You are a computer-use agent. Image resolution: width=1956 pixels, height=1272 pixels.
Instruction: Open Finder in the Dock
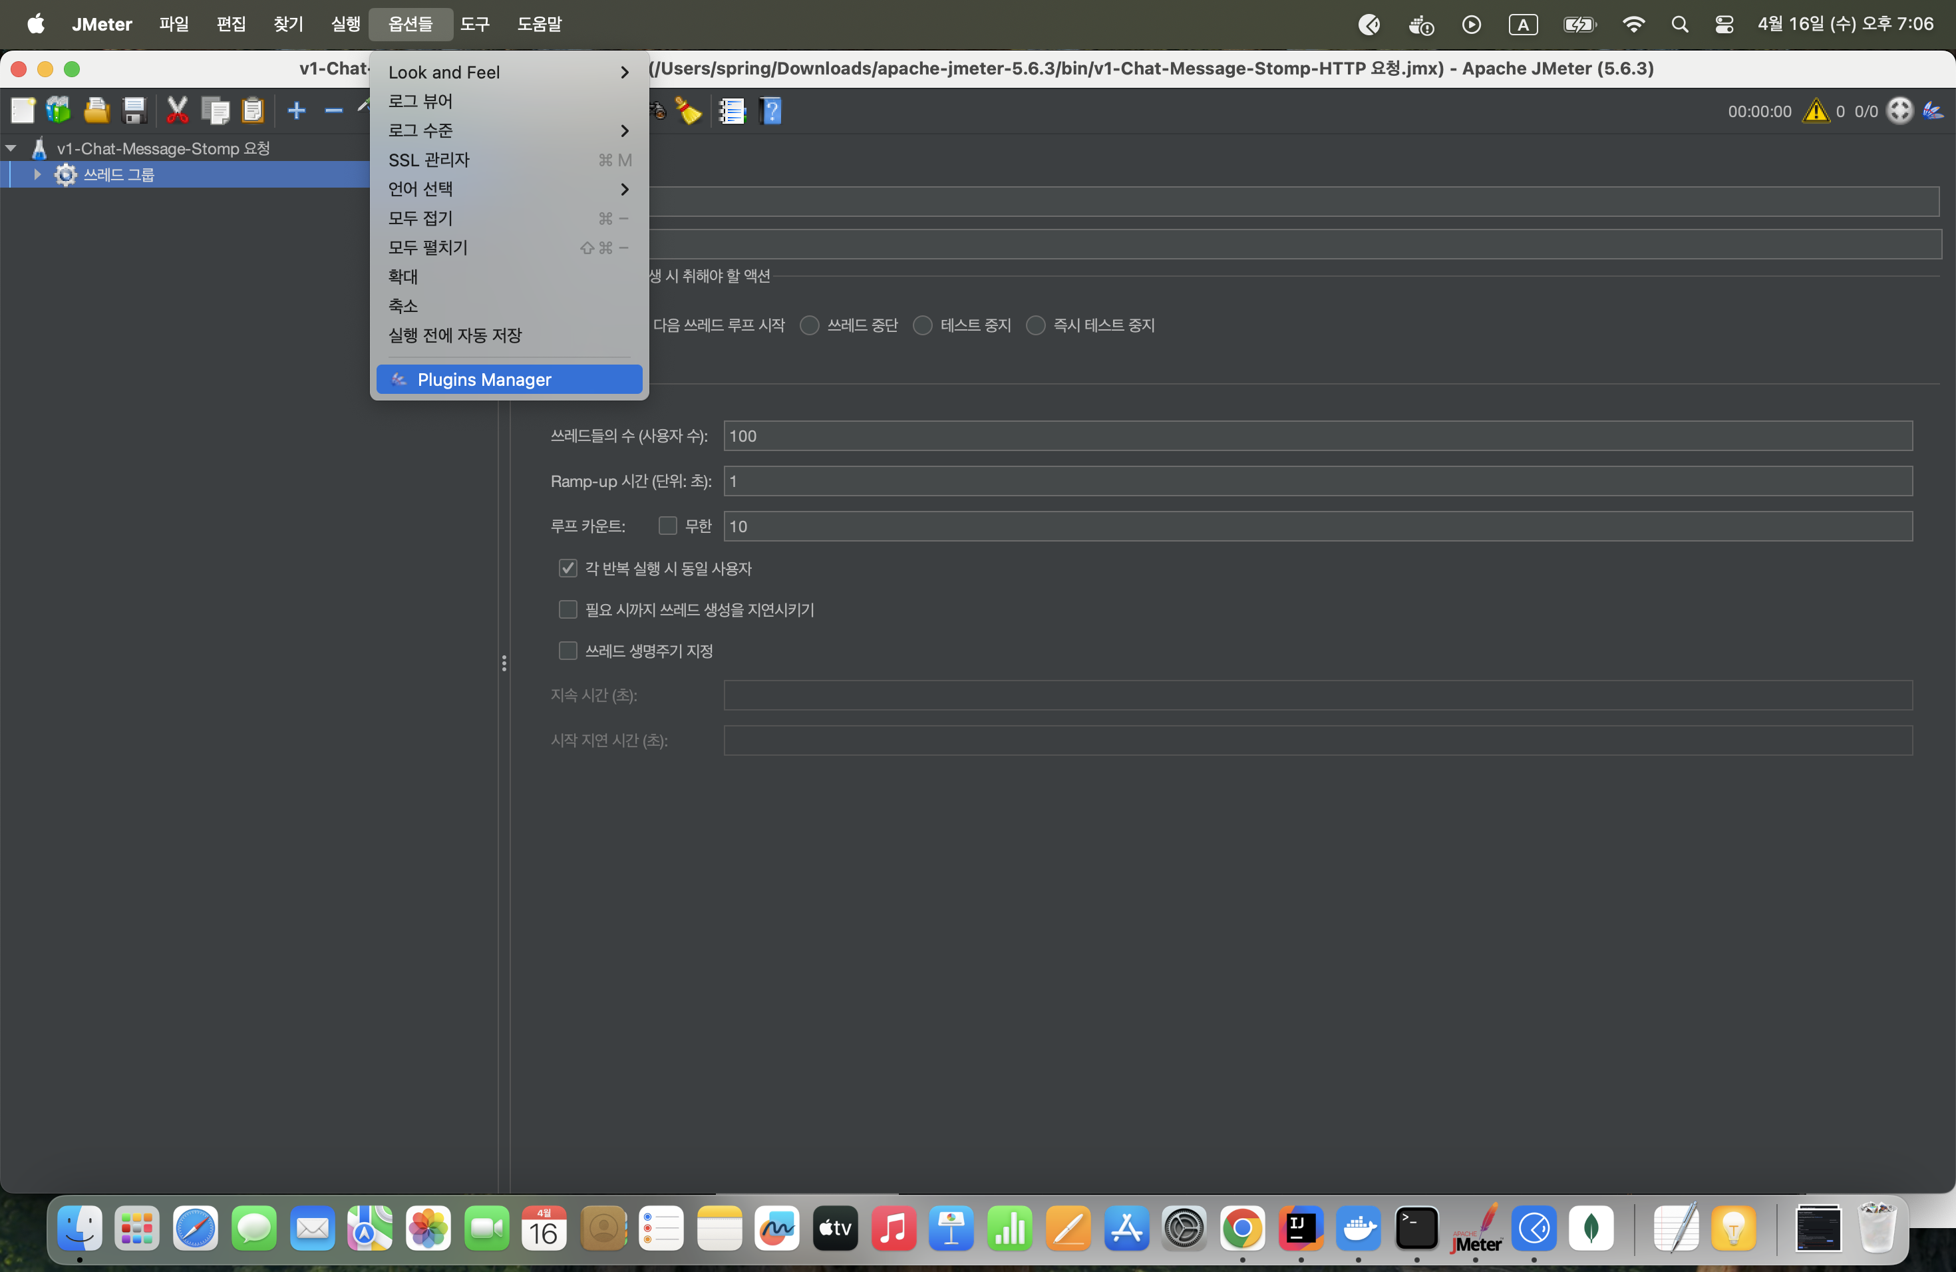(80, 1229)
